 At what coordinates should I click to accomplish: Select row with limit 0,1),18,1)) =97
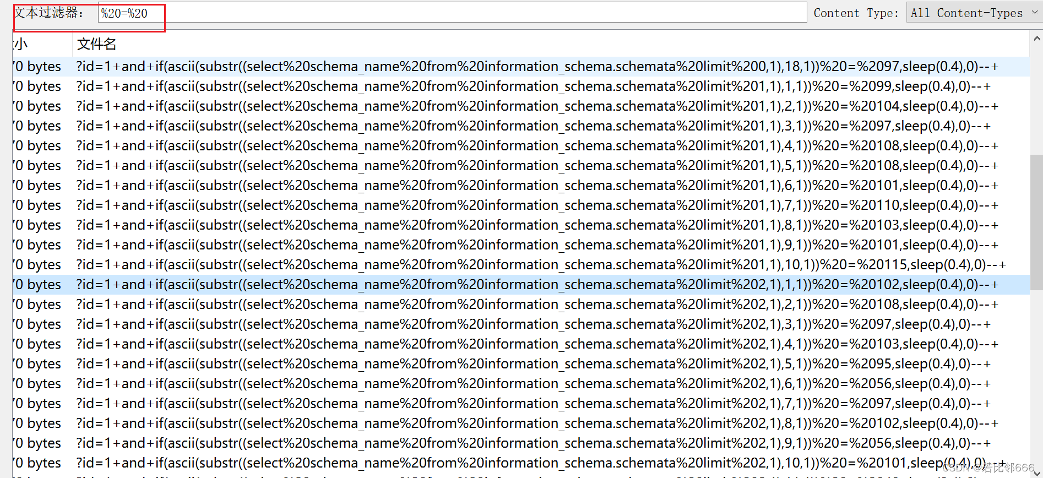click(521, 67)
